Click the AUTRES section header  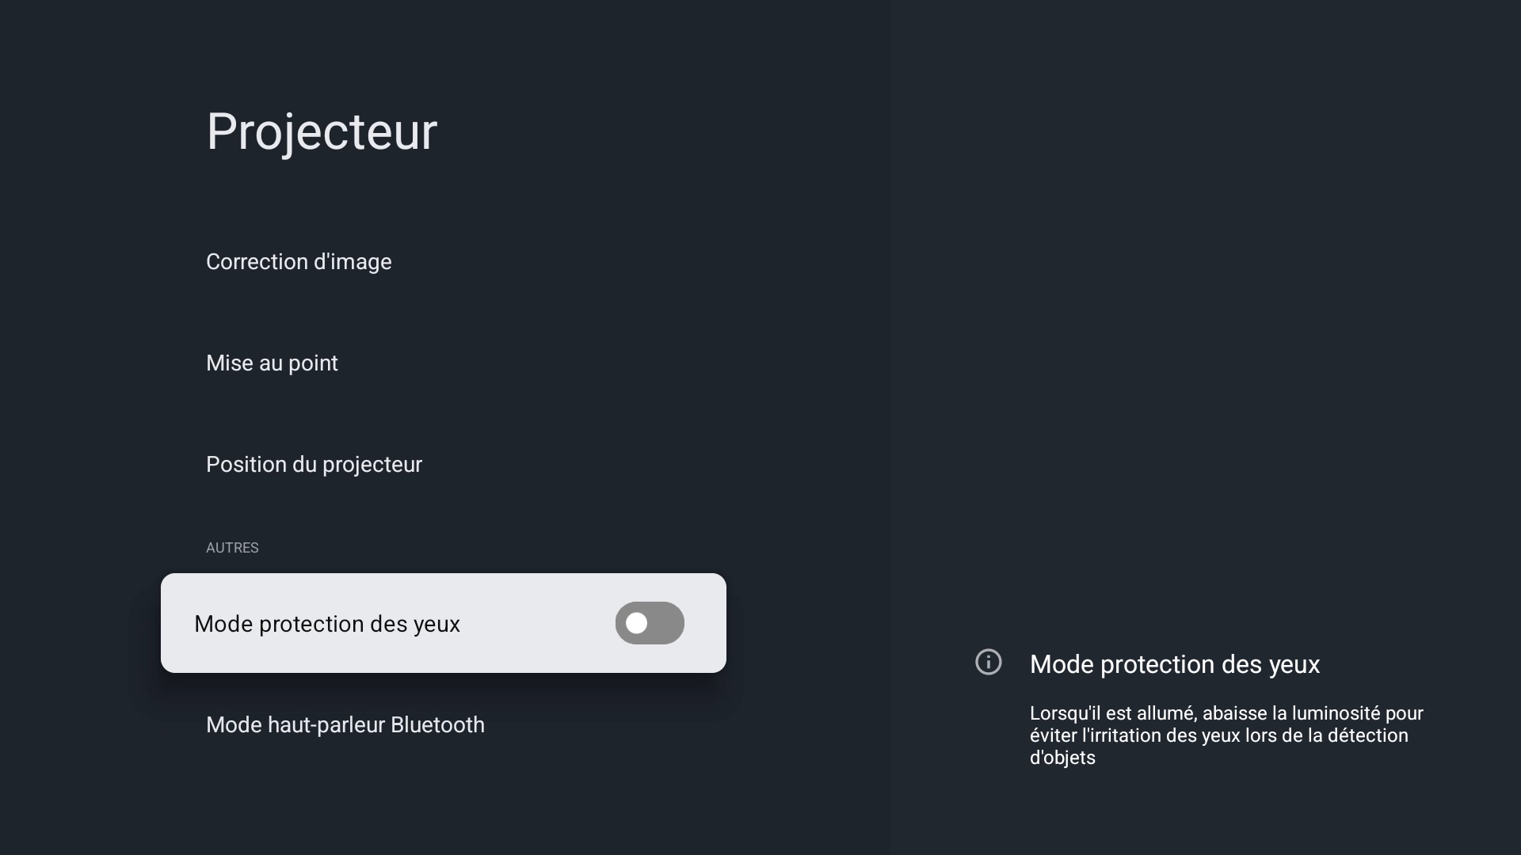tap(232, 548)
